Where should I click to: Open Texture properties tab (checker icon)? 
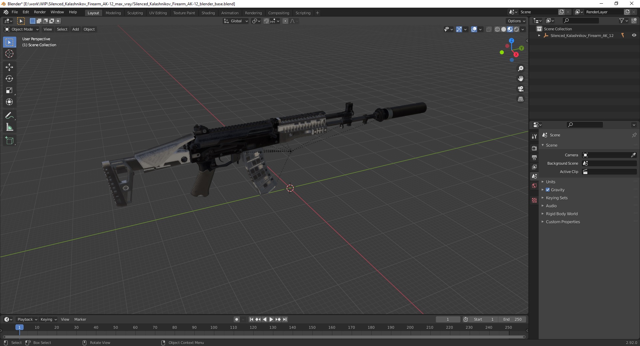534,200
